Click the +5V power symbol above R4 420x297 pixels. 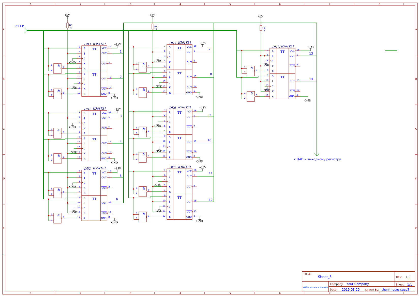pyautogui.click(x=153, y=16)
